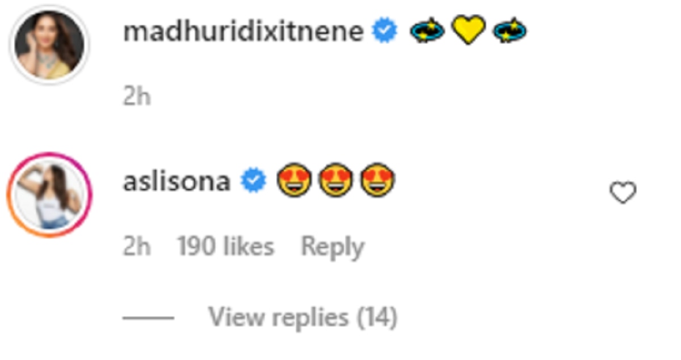Screen dimensions: 681x360
Task: Open aslisona's profile photo
Action: point(49,194)
